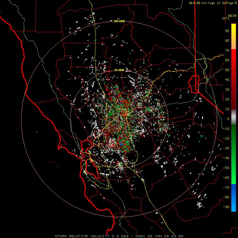Pick the 50 knot label on the legend
Viewport: 238px width, 238px height.
coord(227,70)
